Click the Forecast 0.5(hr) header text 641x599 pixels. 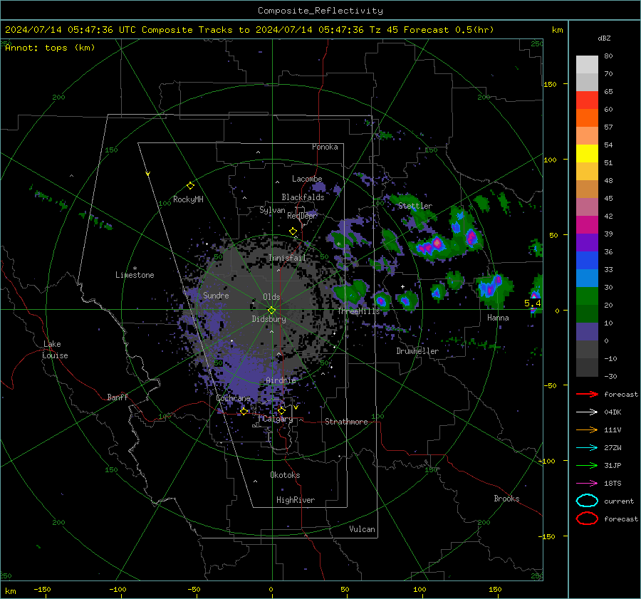point(449,30)
